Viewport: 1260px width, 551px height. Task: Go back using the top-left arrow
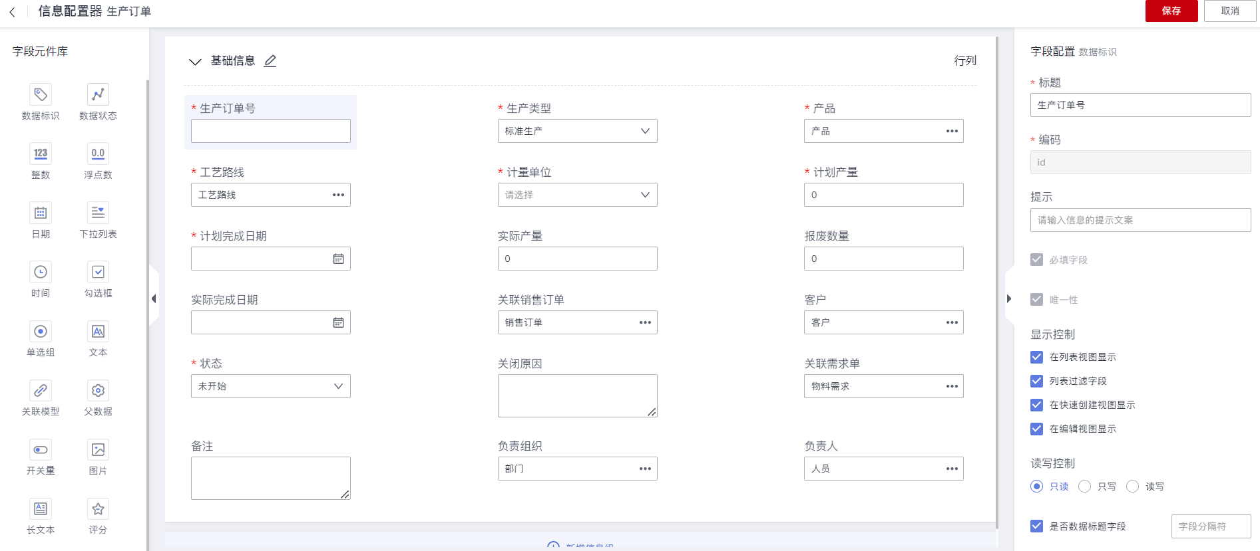pos(12,11)
